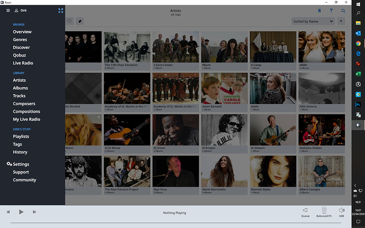Open the filter funnel icon

pos(331,11)
